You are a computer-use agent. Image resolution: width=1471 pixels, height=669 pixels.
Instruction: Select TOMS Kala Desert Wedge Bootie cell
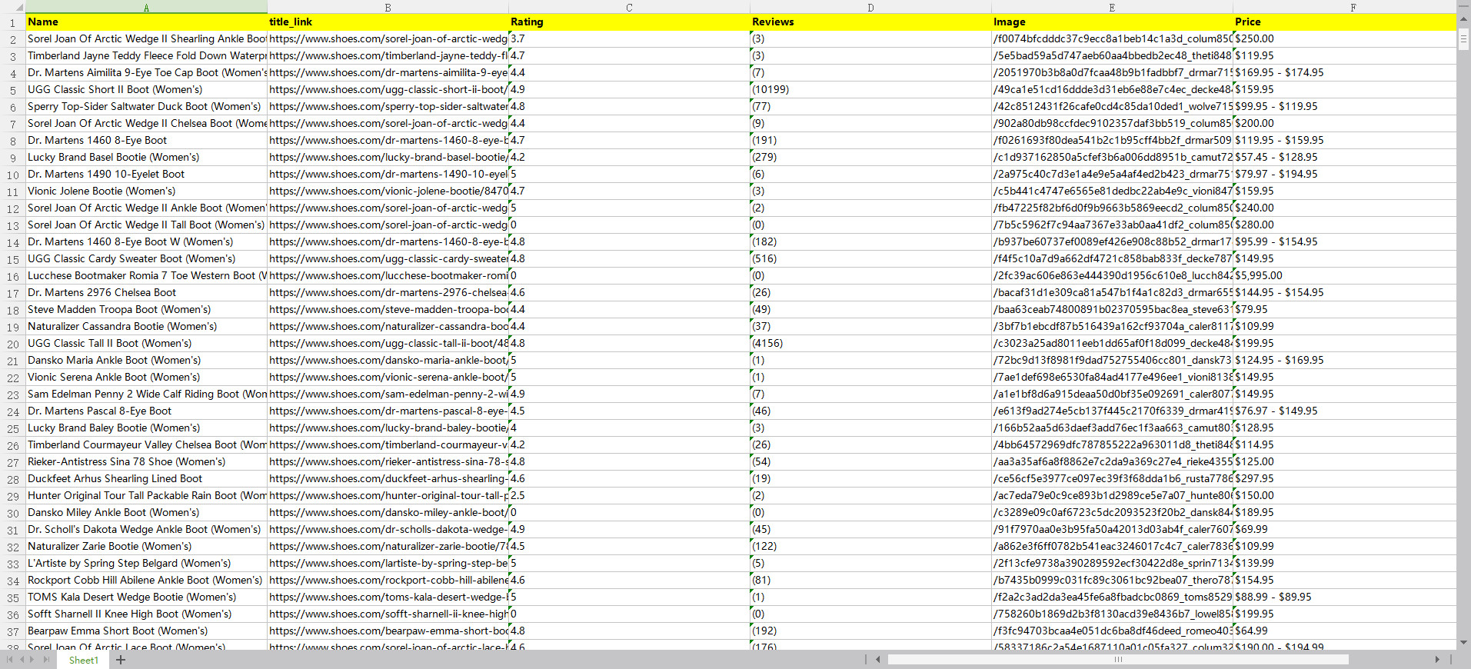[146, 597]
